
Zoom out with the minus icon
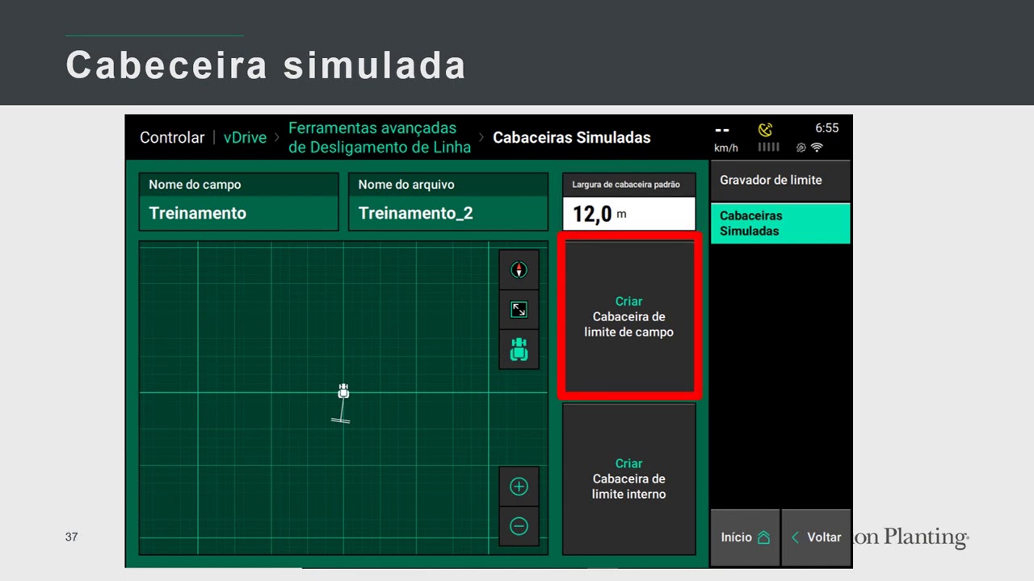click(x=519, y=526)
